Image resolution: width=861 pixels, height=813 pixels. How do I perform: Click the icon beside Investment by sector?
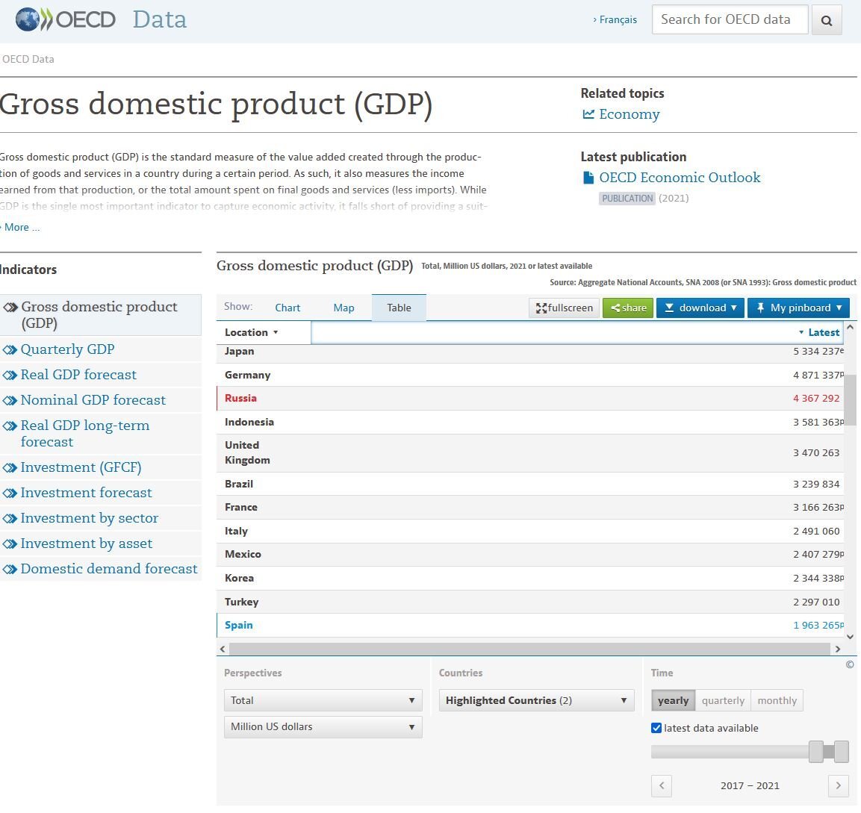click(x=10, y=518)
